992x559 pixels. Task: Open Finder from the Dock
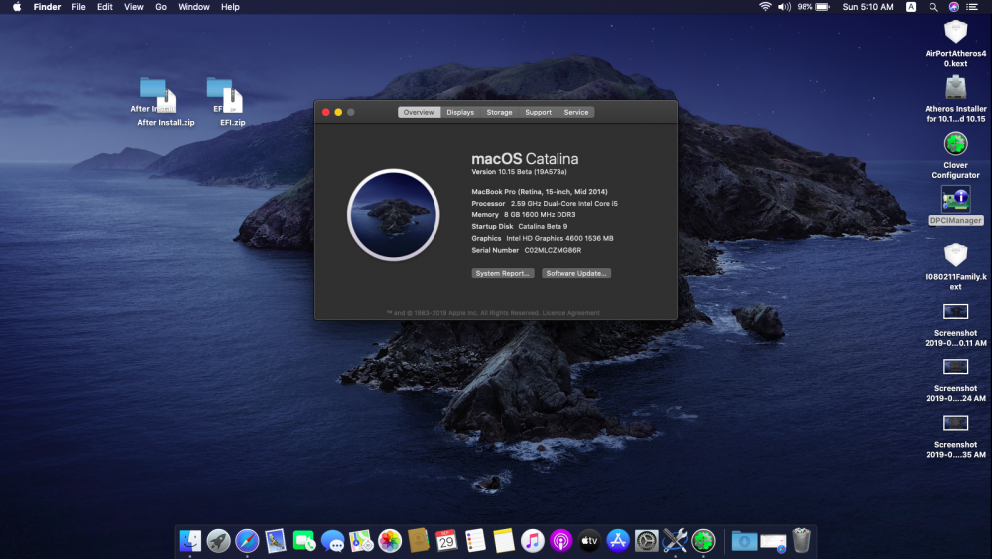pyautogui.click(x=189, y=541)
